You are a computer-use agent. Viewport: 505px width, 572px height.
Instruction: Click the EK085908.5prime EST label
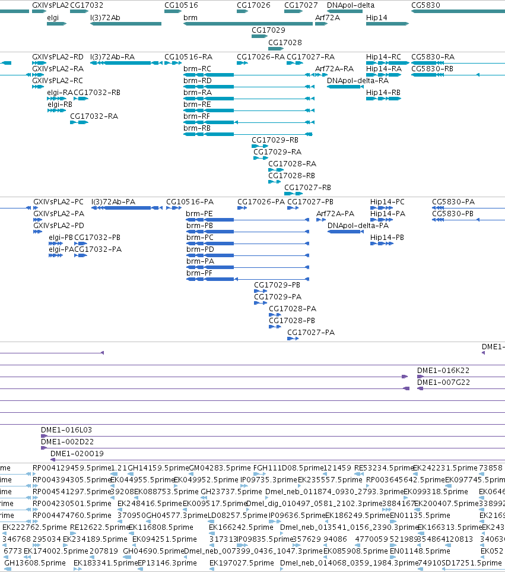355,551
